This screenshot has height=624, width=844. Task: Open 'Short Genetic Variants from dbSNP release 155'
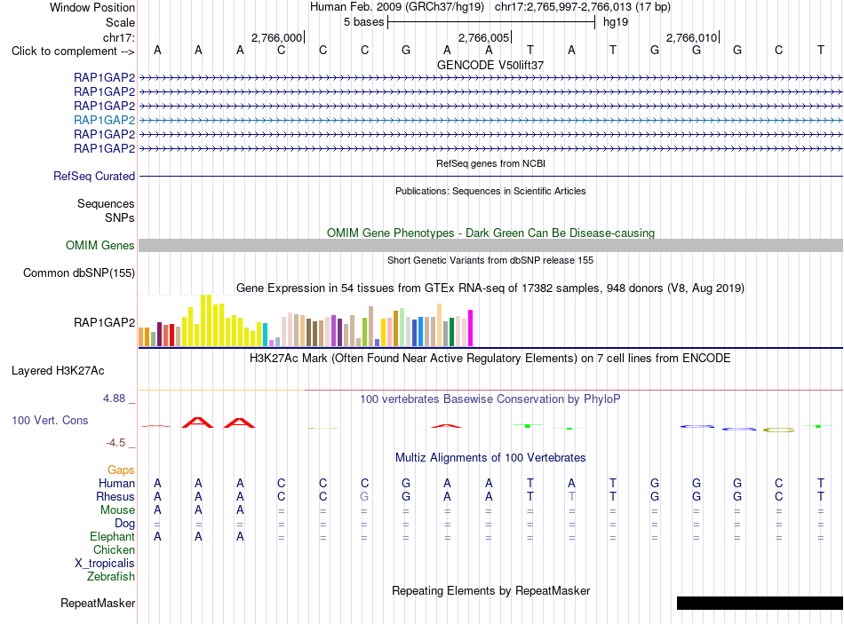pyautogui.click(x=490, y=260)
